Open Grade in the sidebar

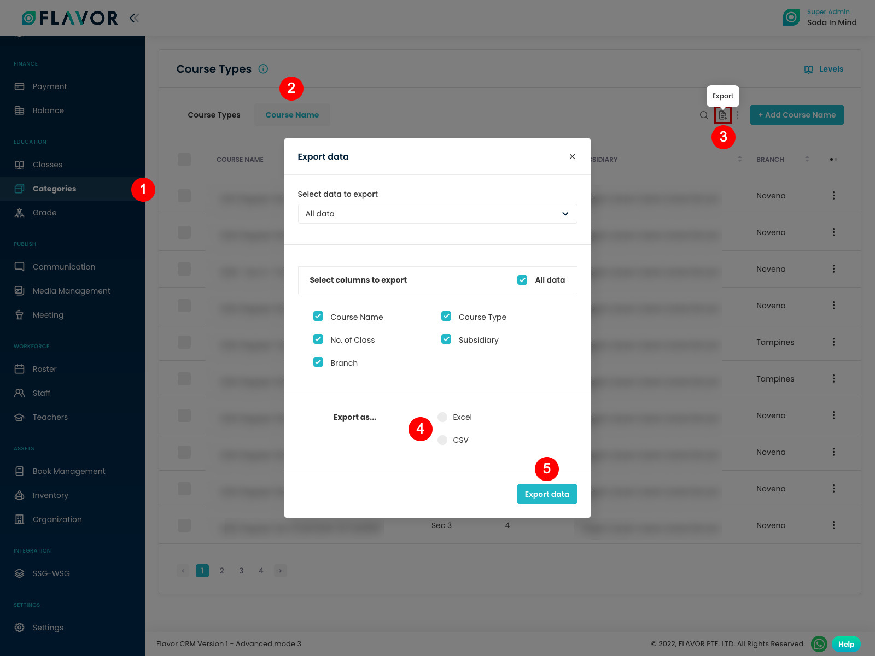point(44,213)
